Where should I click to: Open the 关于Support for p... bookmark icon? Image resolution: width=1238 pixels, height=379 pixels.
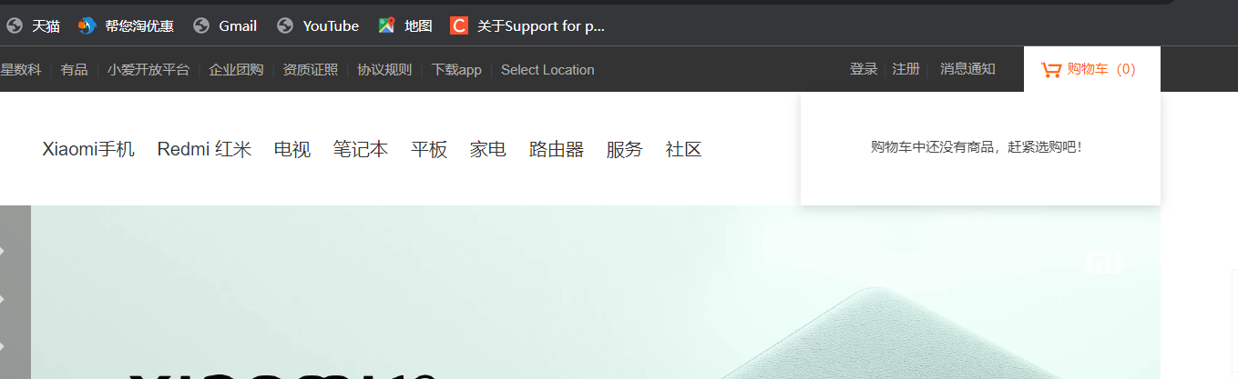click(x=459, y=26)
